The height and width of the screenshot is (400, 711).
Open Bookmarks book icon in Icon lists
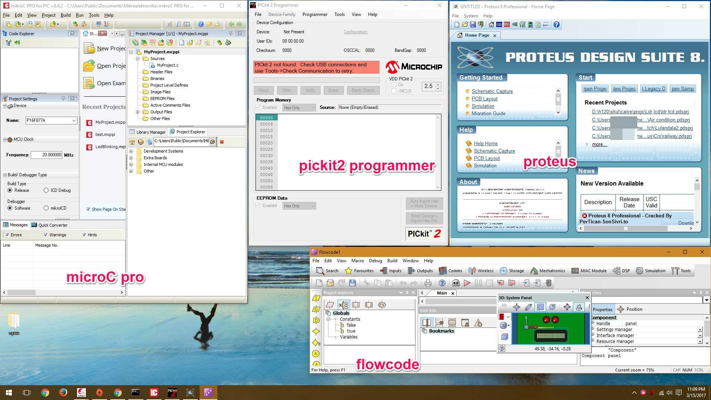[427, 323]
